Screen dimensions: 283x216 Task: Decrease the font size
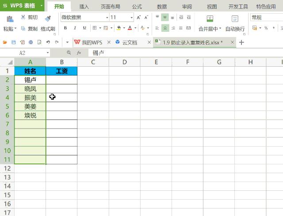coord(146,18)
